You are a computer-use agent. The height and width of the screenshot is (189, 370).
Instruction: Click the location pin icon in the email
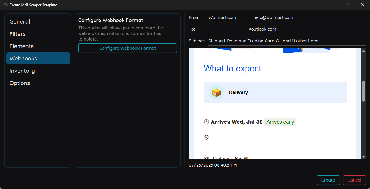[206, 137]
